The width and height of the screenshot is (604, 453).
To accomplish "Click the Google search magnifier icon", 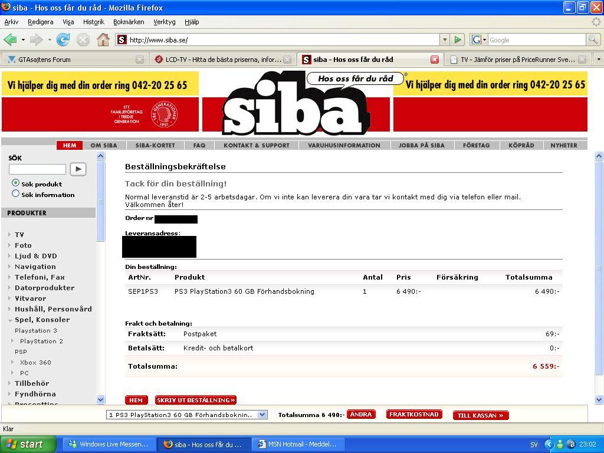I will click(592, 40).
